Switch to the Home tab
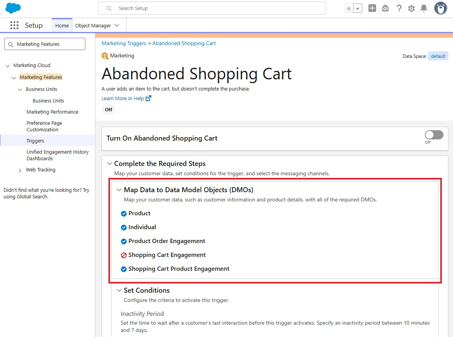 click(x=62, y=25)
